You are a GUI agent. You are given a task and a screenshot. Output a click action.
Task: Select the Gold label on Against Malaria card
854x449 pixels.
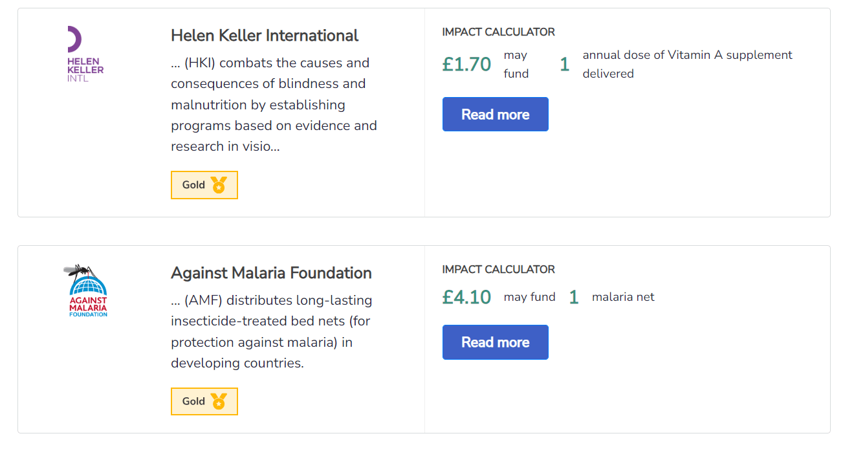click(x=193, y=402)
